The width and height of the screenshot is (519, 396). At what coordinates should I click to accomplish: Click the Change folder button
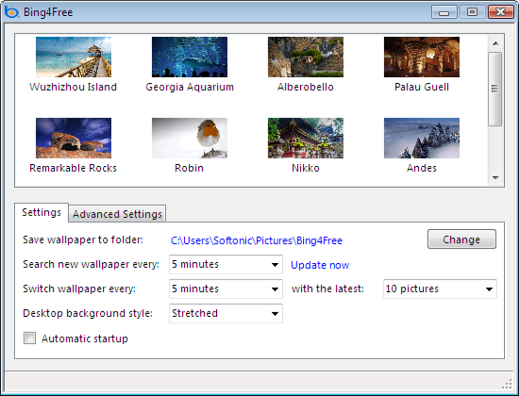pyautogui.click(x=462, y=239)
